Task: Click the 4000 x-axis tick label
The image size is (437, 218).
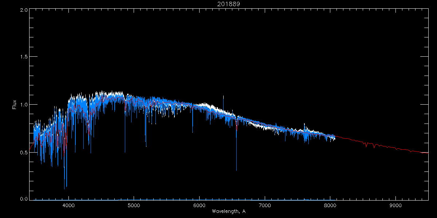Action: (68, 205)
